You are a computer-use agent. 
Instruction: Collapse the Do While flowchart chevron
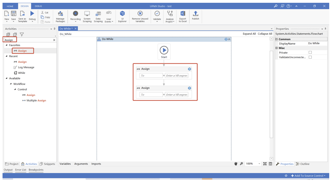coord(229,39)
